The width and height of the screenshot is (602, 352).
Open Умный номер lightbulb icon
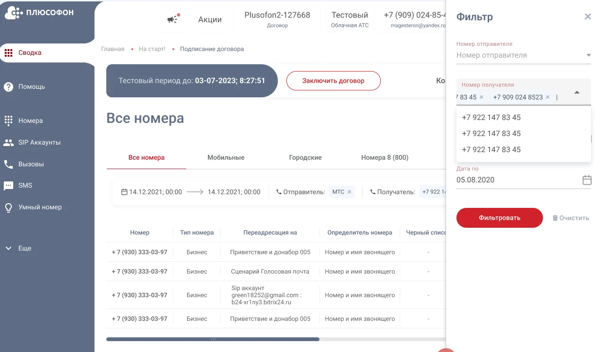pyautogui.click(x=8, y=207)
